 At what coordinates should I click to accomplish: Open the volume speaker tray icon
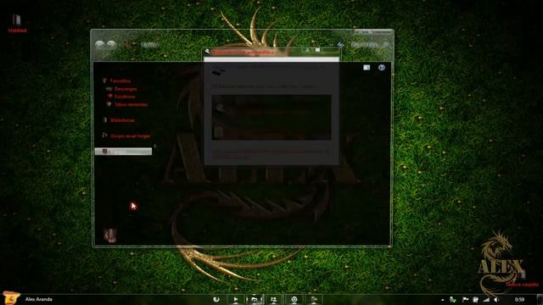497,300
